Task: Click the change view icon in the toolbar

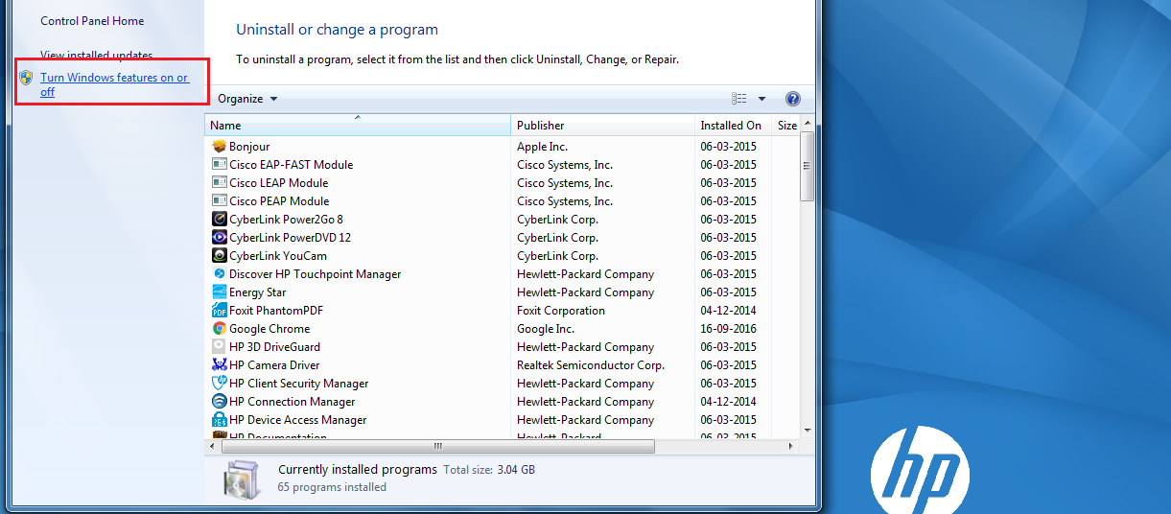Action: pyautogui.click(x=739, y=99)
